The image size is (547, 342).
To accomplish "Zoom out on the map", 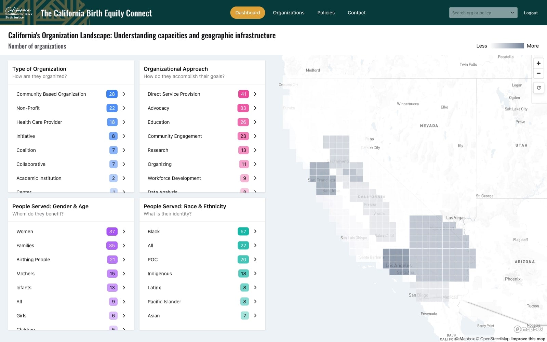I will (x=538, y=73).
